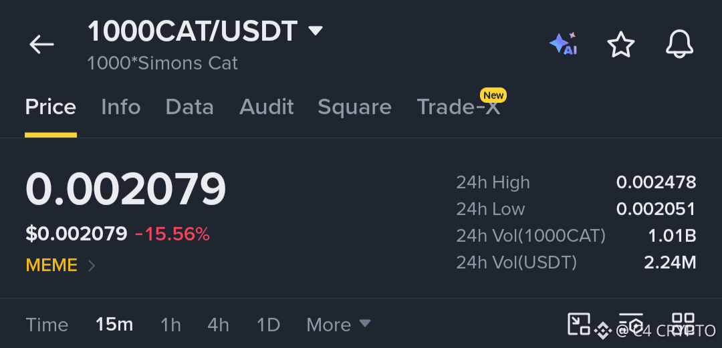Screen dimensions: 722x348
Task: Open the MEME category chevron
Action: (91, 266)
